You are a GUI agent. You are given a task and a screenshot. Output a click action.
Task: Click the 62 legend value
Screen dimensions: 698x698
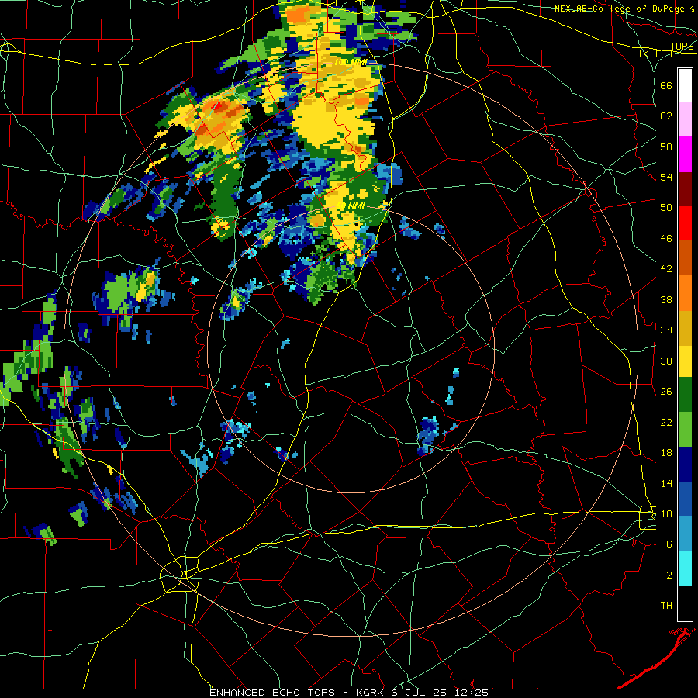click(x=666, y=116)
